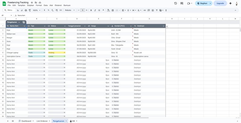Open Gemini sparkle icon
Viewport: 241px width, 123px height.
pyautogui.click(x=230, y=3)
